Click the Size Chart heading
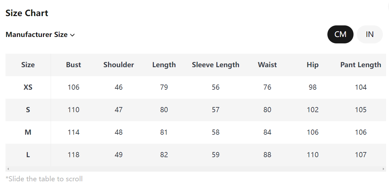Image resolution: width=389 pixels, height=189 pixels. [x=27, y=13]
